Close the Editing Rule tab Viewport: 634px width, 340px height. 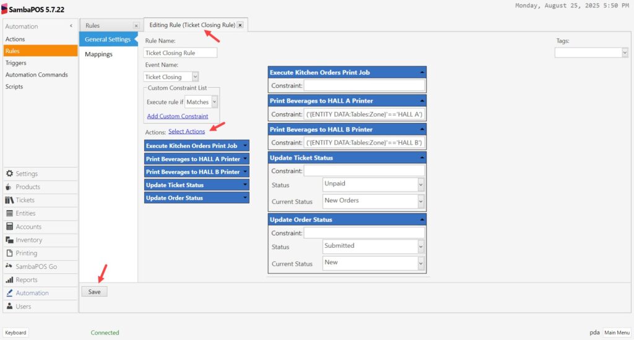240,25
